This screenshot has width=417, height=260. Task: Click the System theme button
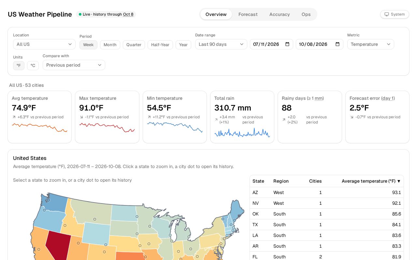click(395, 14)
